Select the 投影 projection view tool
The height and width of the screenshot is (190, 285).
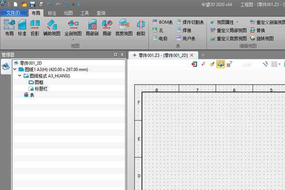35,27
